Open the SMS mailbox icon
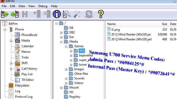This screenshot has width=177, height=99. [17, 63]
